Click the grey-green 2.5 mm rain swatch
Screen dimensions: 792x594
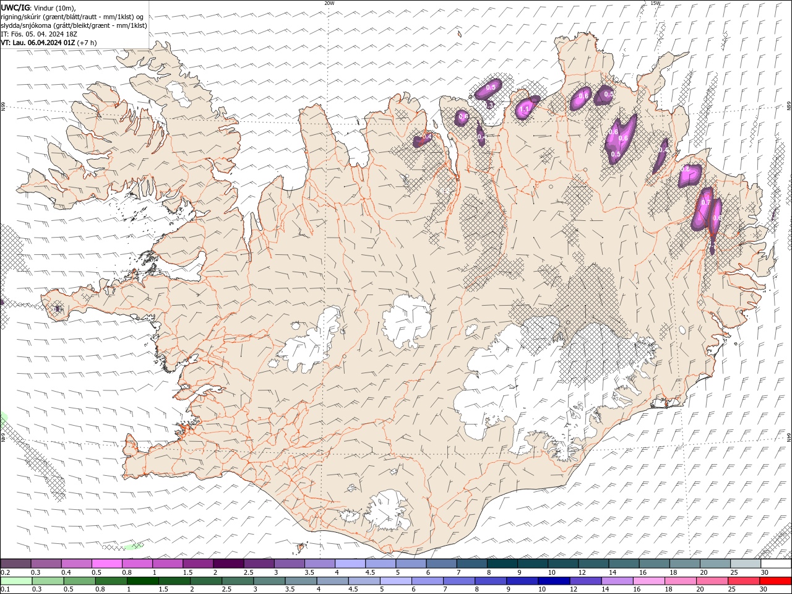237,581
